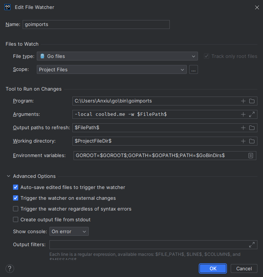Browse folder for Output paths to refresh
Screen dimensions: 263x277
coord(252,128)
